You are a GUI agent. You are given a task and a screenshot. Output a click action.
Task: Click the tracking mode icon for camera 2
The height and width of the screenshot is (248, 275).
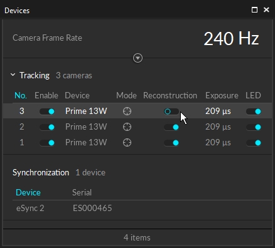127,127
